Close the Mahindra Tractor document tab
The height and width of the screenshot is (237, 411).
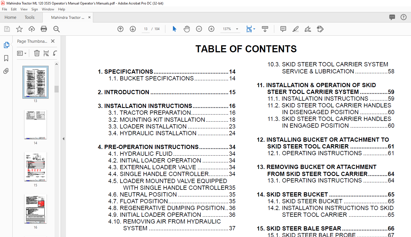(x=89, y=17)
